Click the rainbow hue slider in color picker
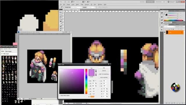This screenshot has width=186, height=105. 86,81
